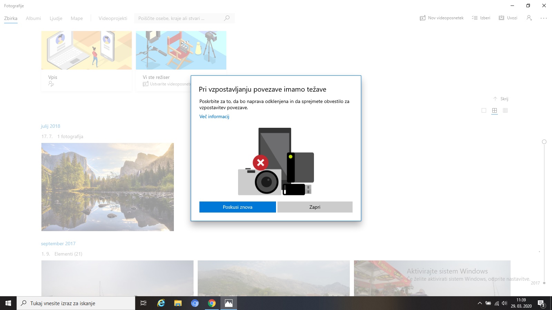Open Nov videoposnetek from the toolbar

click(442, 18)
